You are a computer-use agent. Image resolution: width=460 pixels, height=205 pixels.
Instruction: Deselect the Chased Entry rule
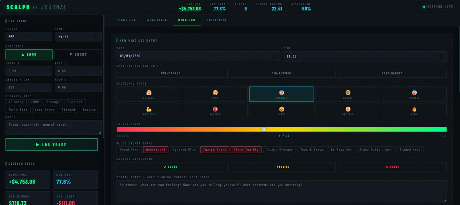pyautogui.click(x=215, y=150)
